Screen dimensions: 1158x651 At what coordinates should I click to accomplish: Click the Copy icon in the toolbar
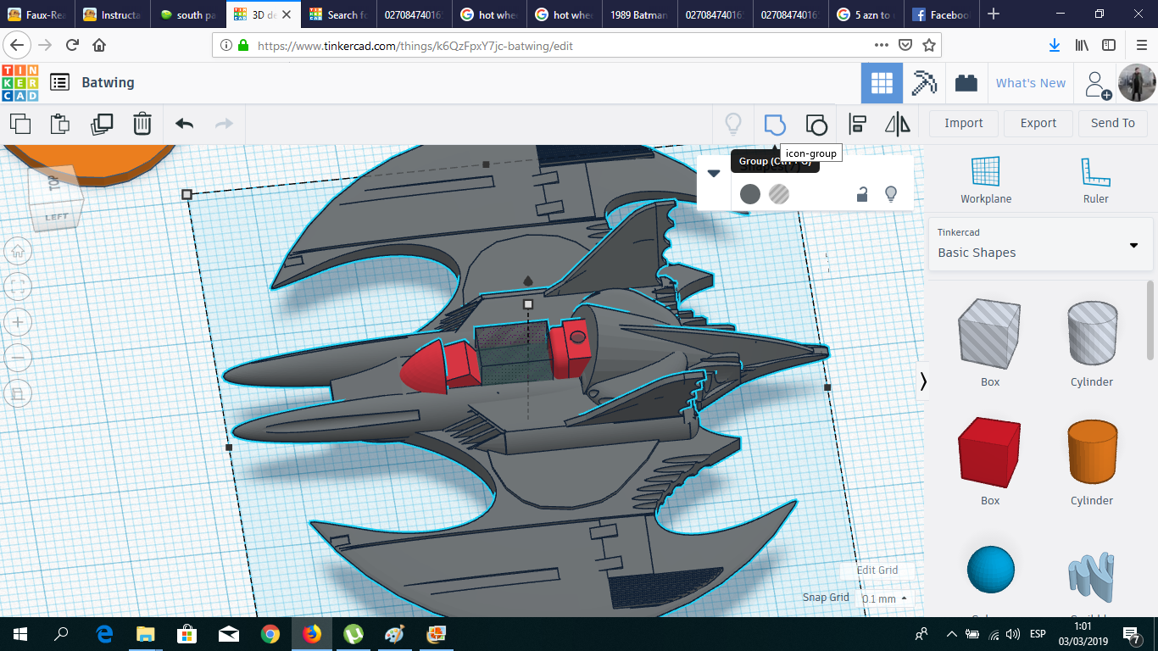(20, 124)
